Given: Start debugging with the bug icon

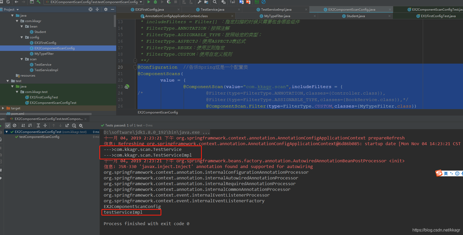Looking at the screenshot, I should pos(155,2).
